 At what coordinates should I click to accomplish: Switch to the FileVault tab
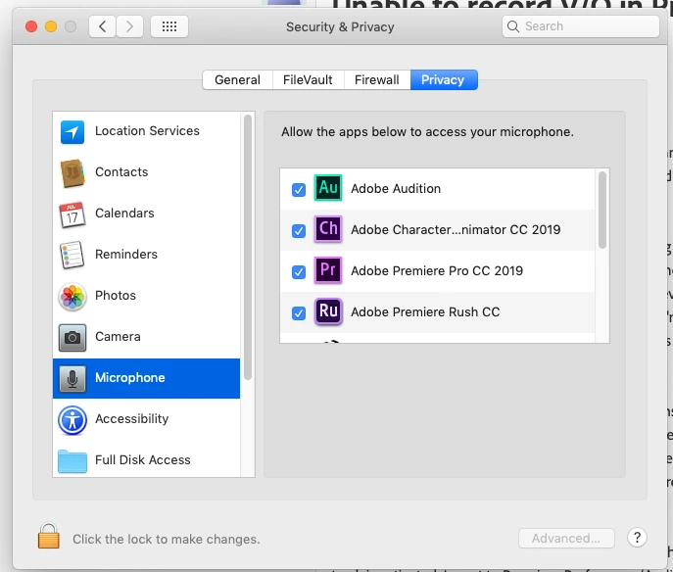point(308,79)
